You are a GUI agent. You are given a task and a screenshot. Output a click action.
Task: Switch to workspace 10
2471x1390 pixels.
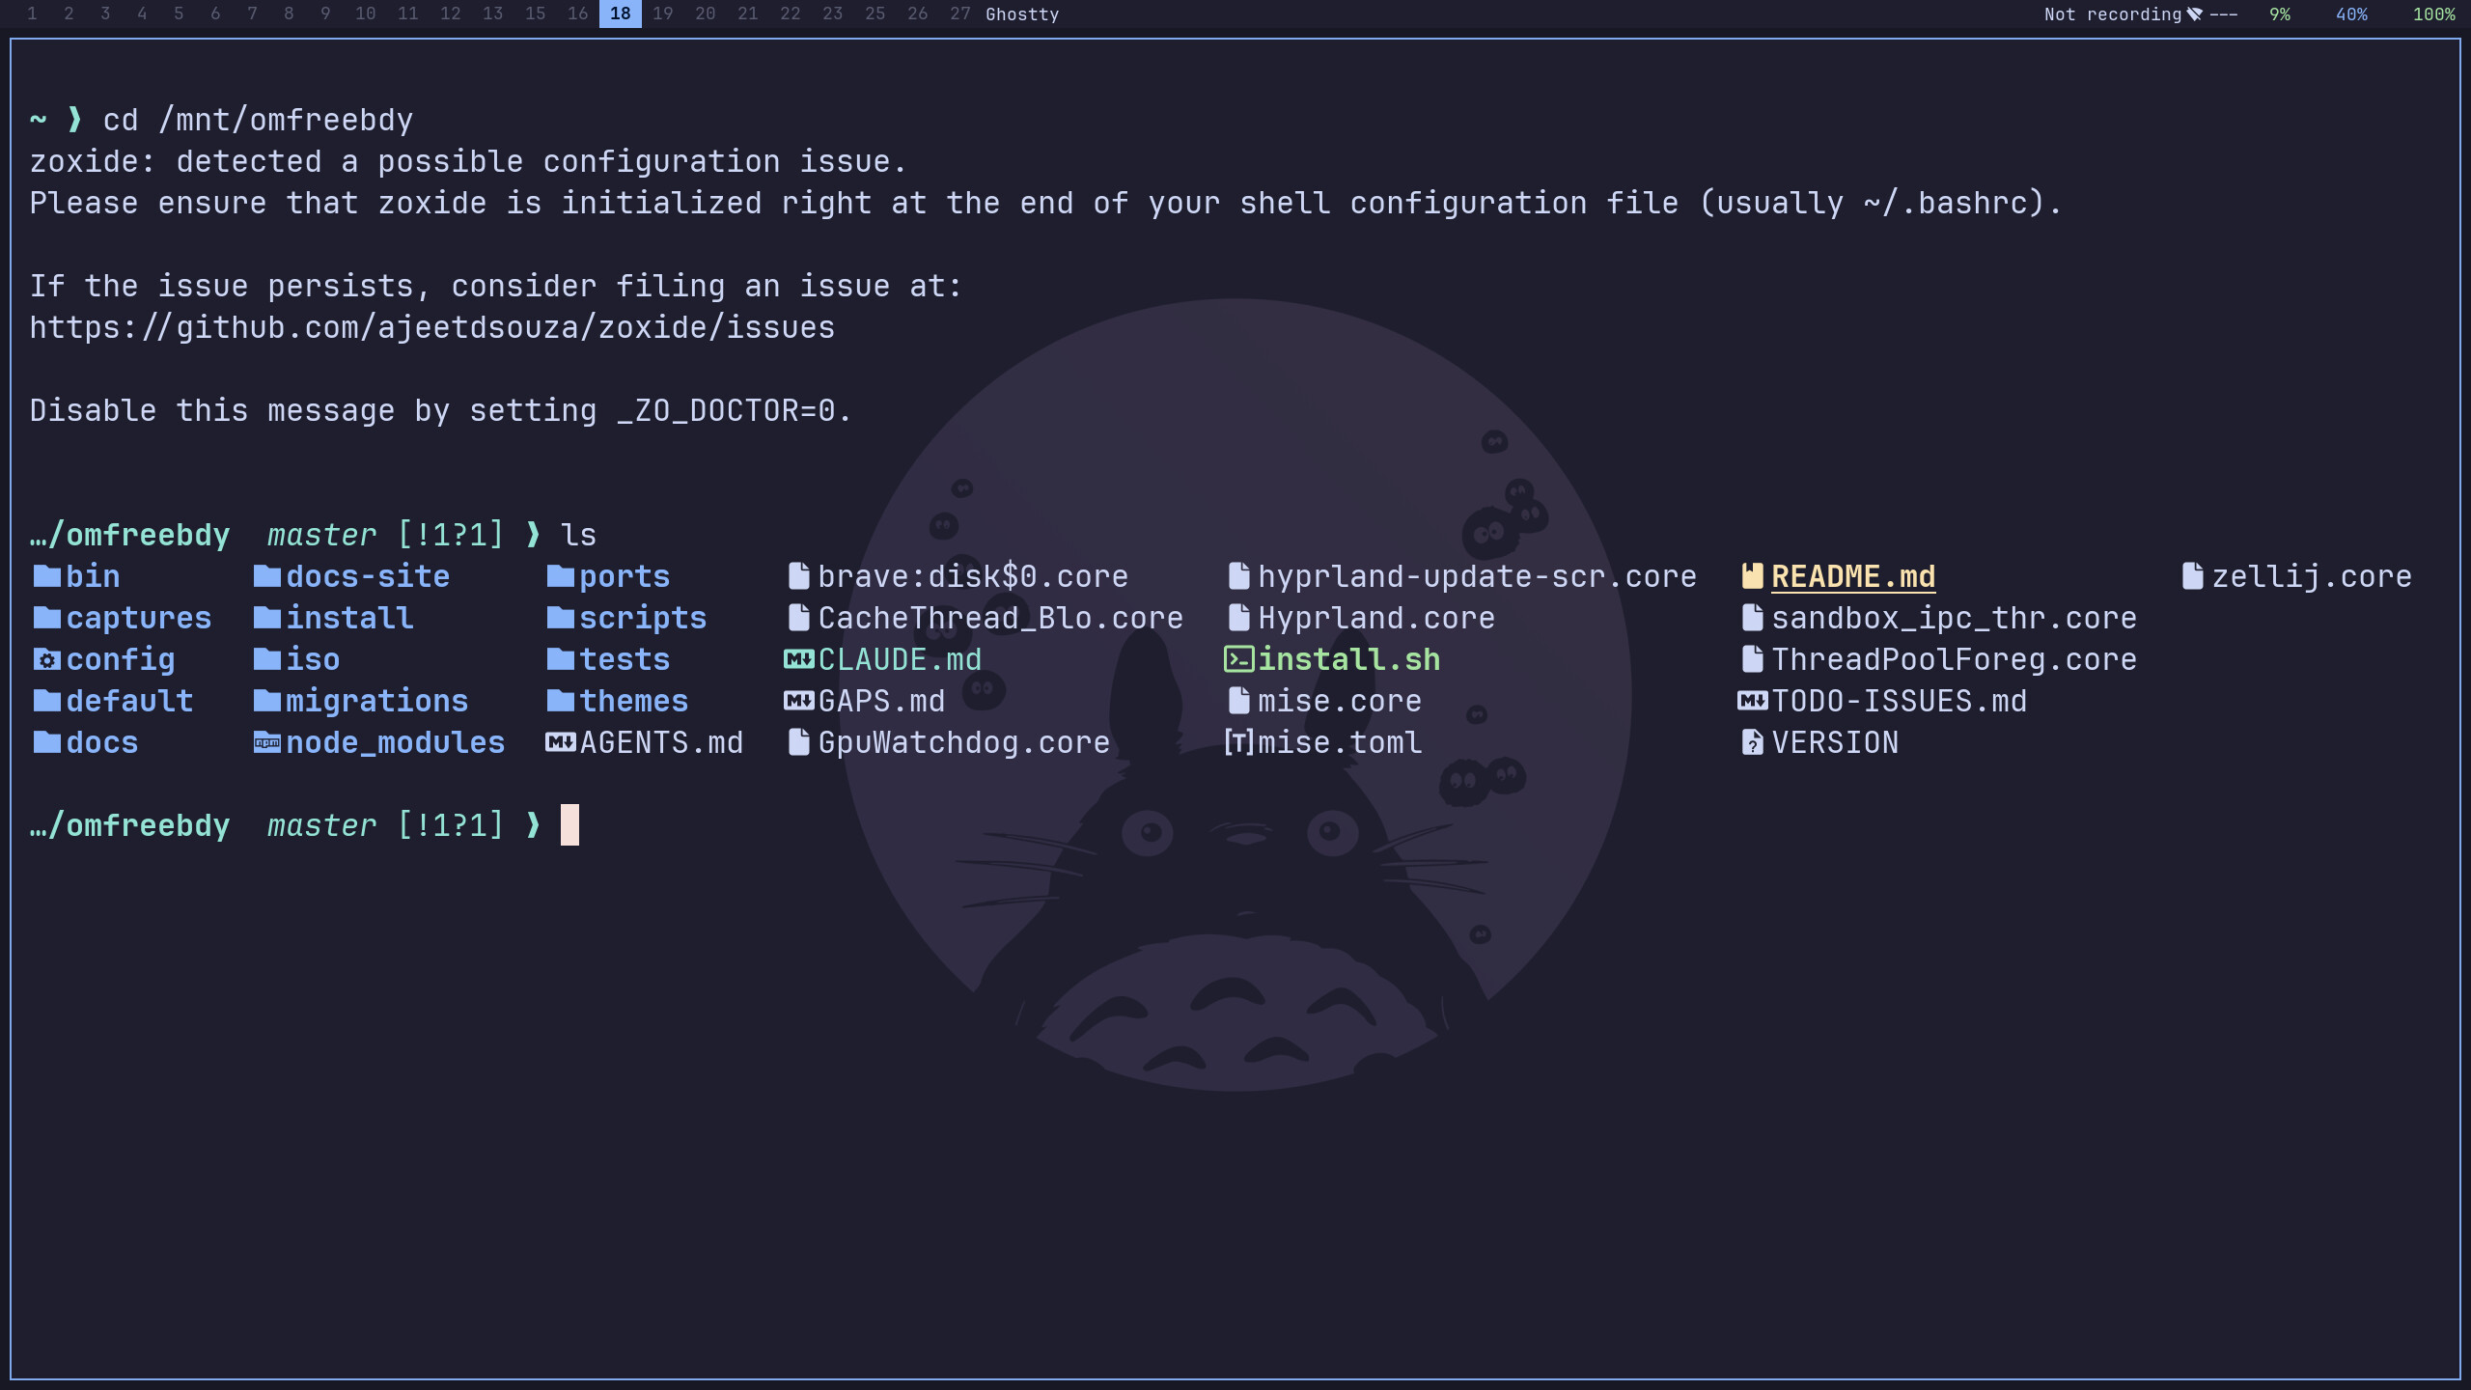point(365,14)
